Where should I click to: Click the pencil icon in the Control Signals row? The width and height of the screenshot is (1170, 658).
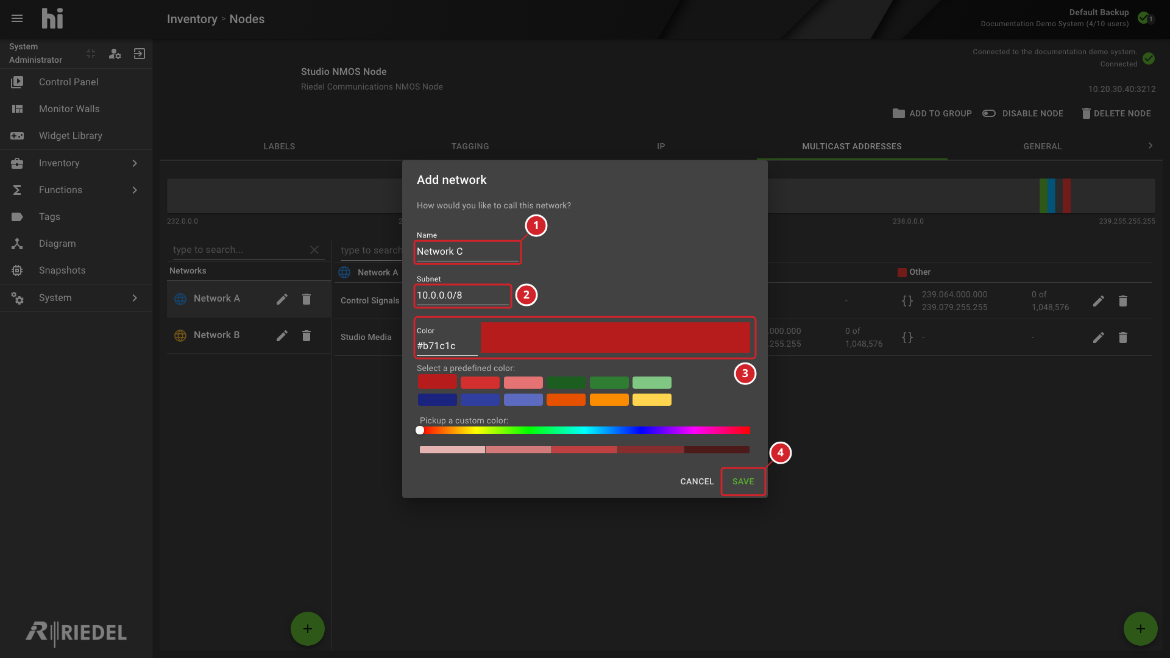(x=1099, y=301)
